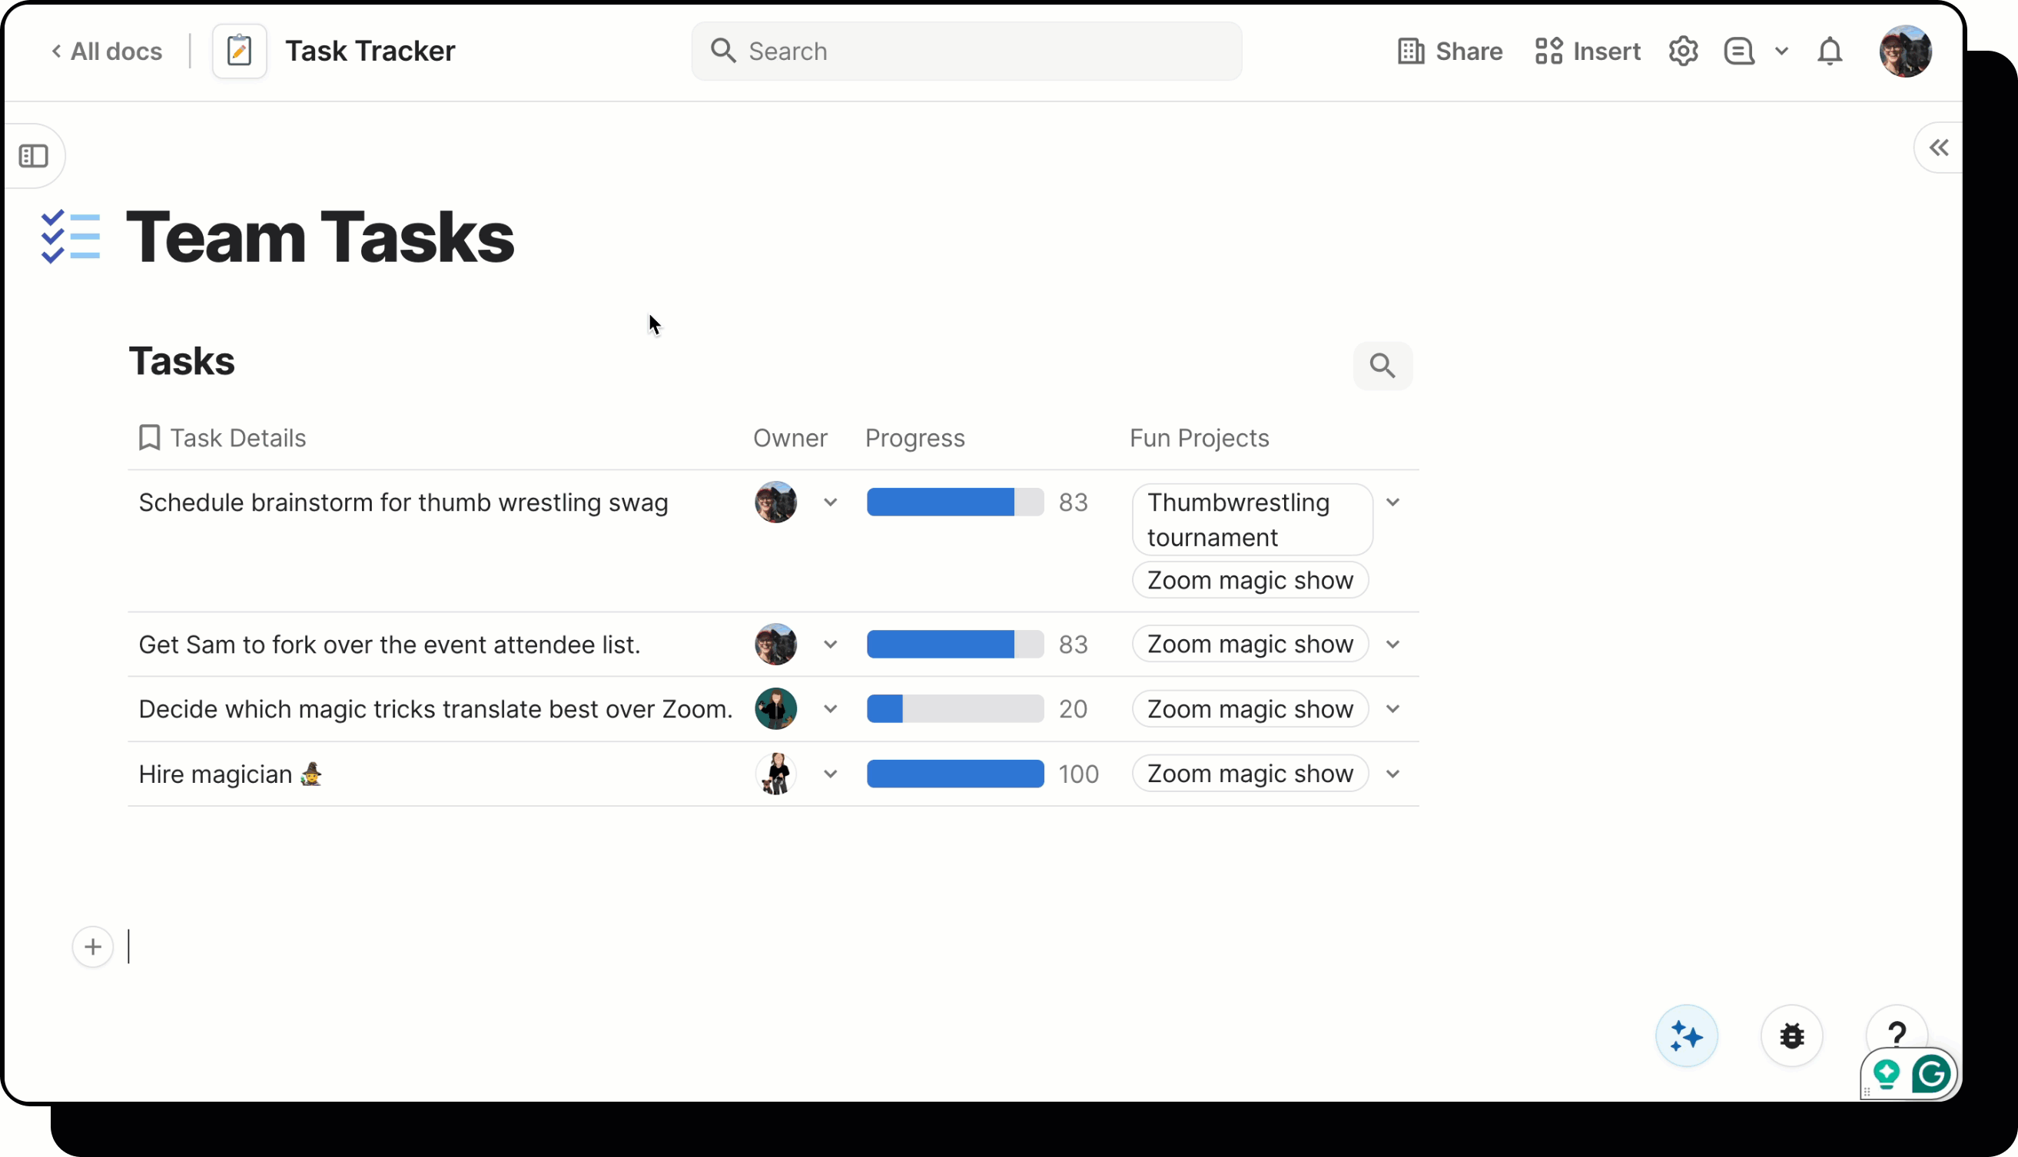Click the plus button to add content

(93, 946)
